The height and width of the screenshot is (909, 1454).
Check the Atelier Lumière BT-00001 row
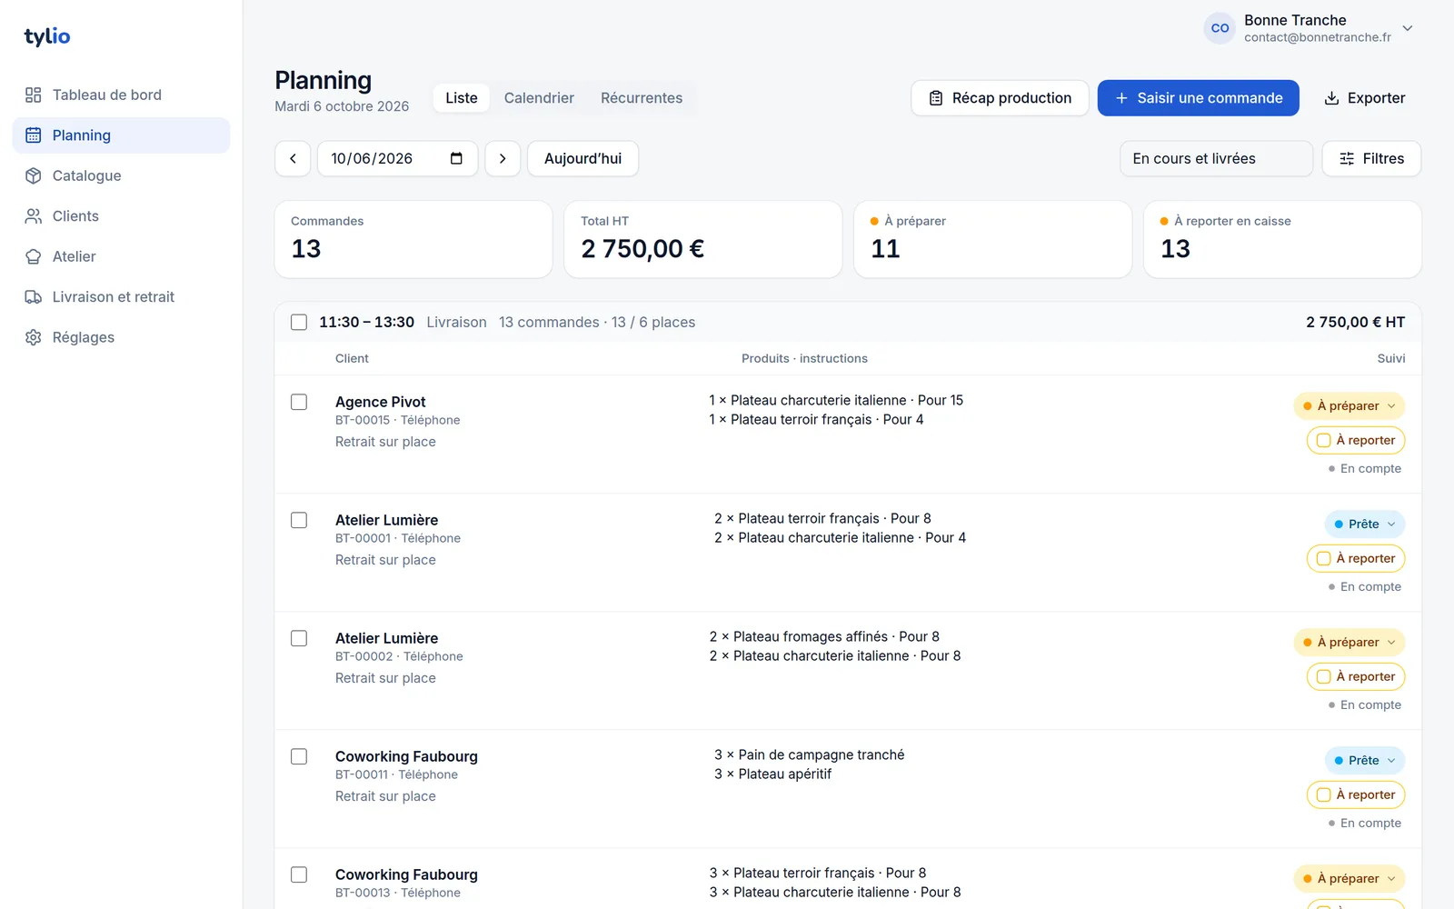[299, 520]
